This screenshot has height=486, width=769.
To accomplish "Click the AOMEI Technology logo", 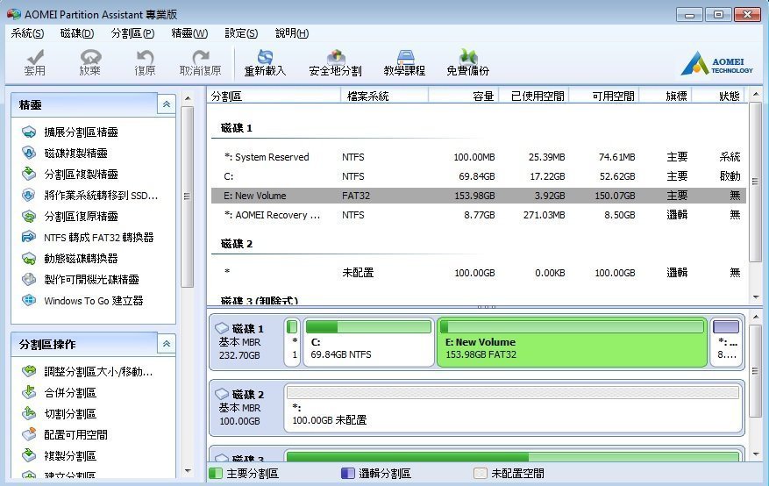I will coord(716,63).
